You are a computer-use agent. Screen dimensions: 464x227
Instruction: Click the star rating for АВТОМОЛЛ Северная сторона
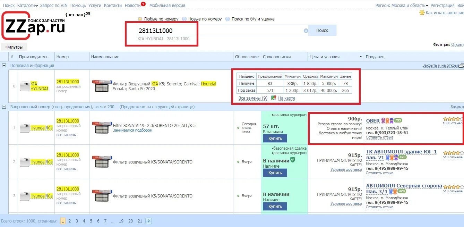pos(453,187)
